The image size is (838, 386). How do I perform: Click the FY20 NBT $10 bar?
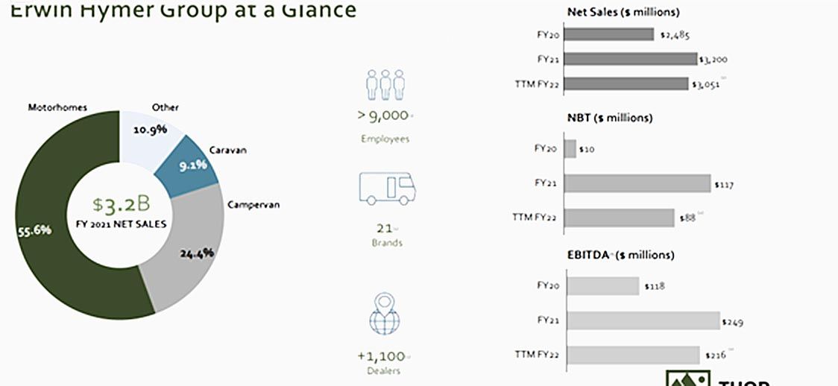click(x=571, y=148)
